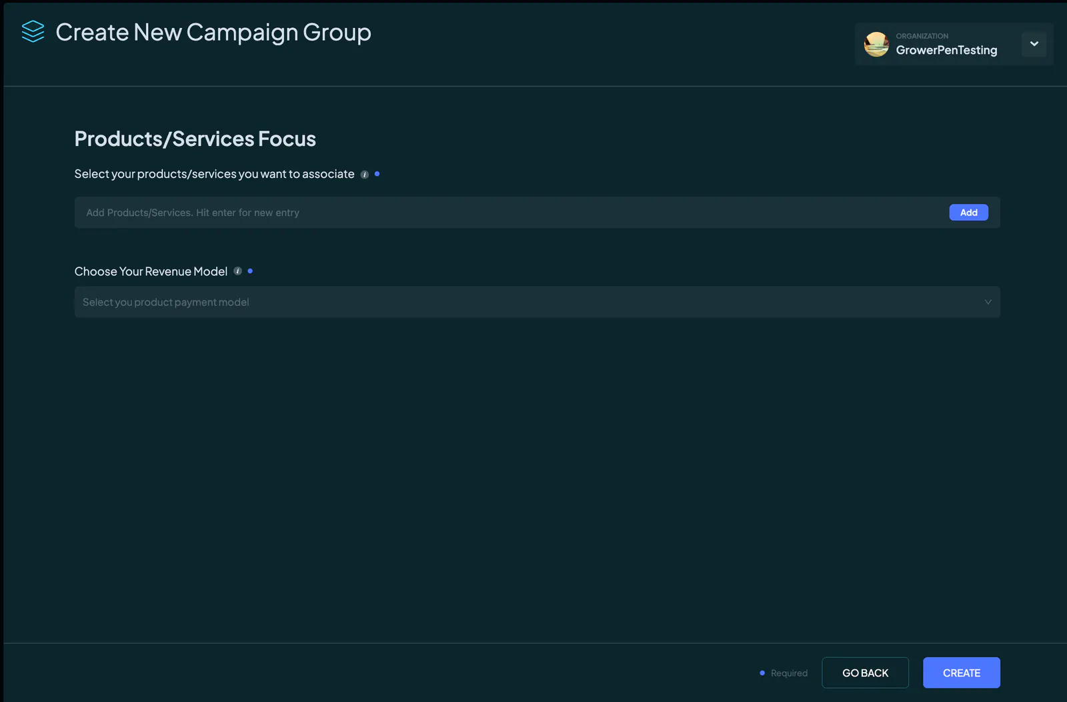Screen dimensions: 1067x702
Task: Click the CREATE button
Action: click(961, 673)
